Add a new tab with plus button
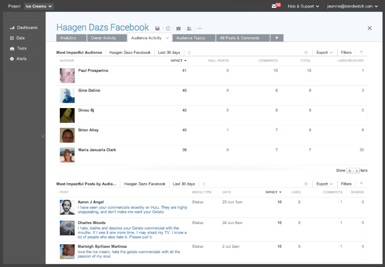The image size is (385, 267). pyautogui.click(x=277, y=38)
